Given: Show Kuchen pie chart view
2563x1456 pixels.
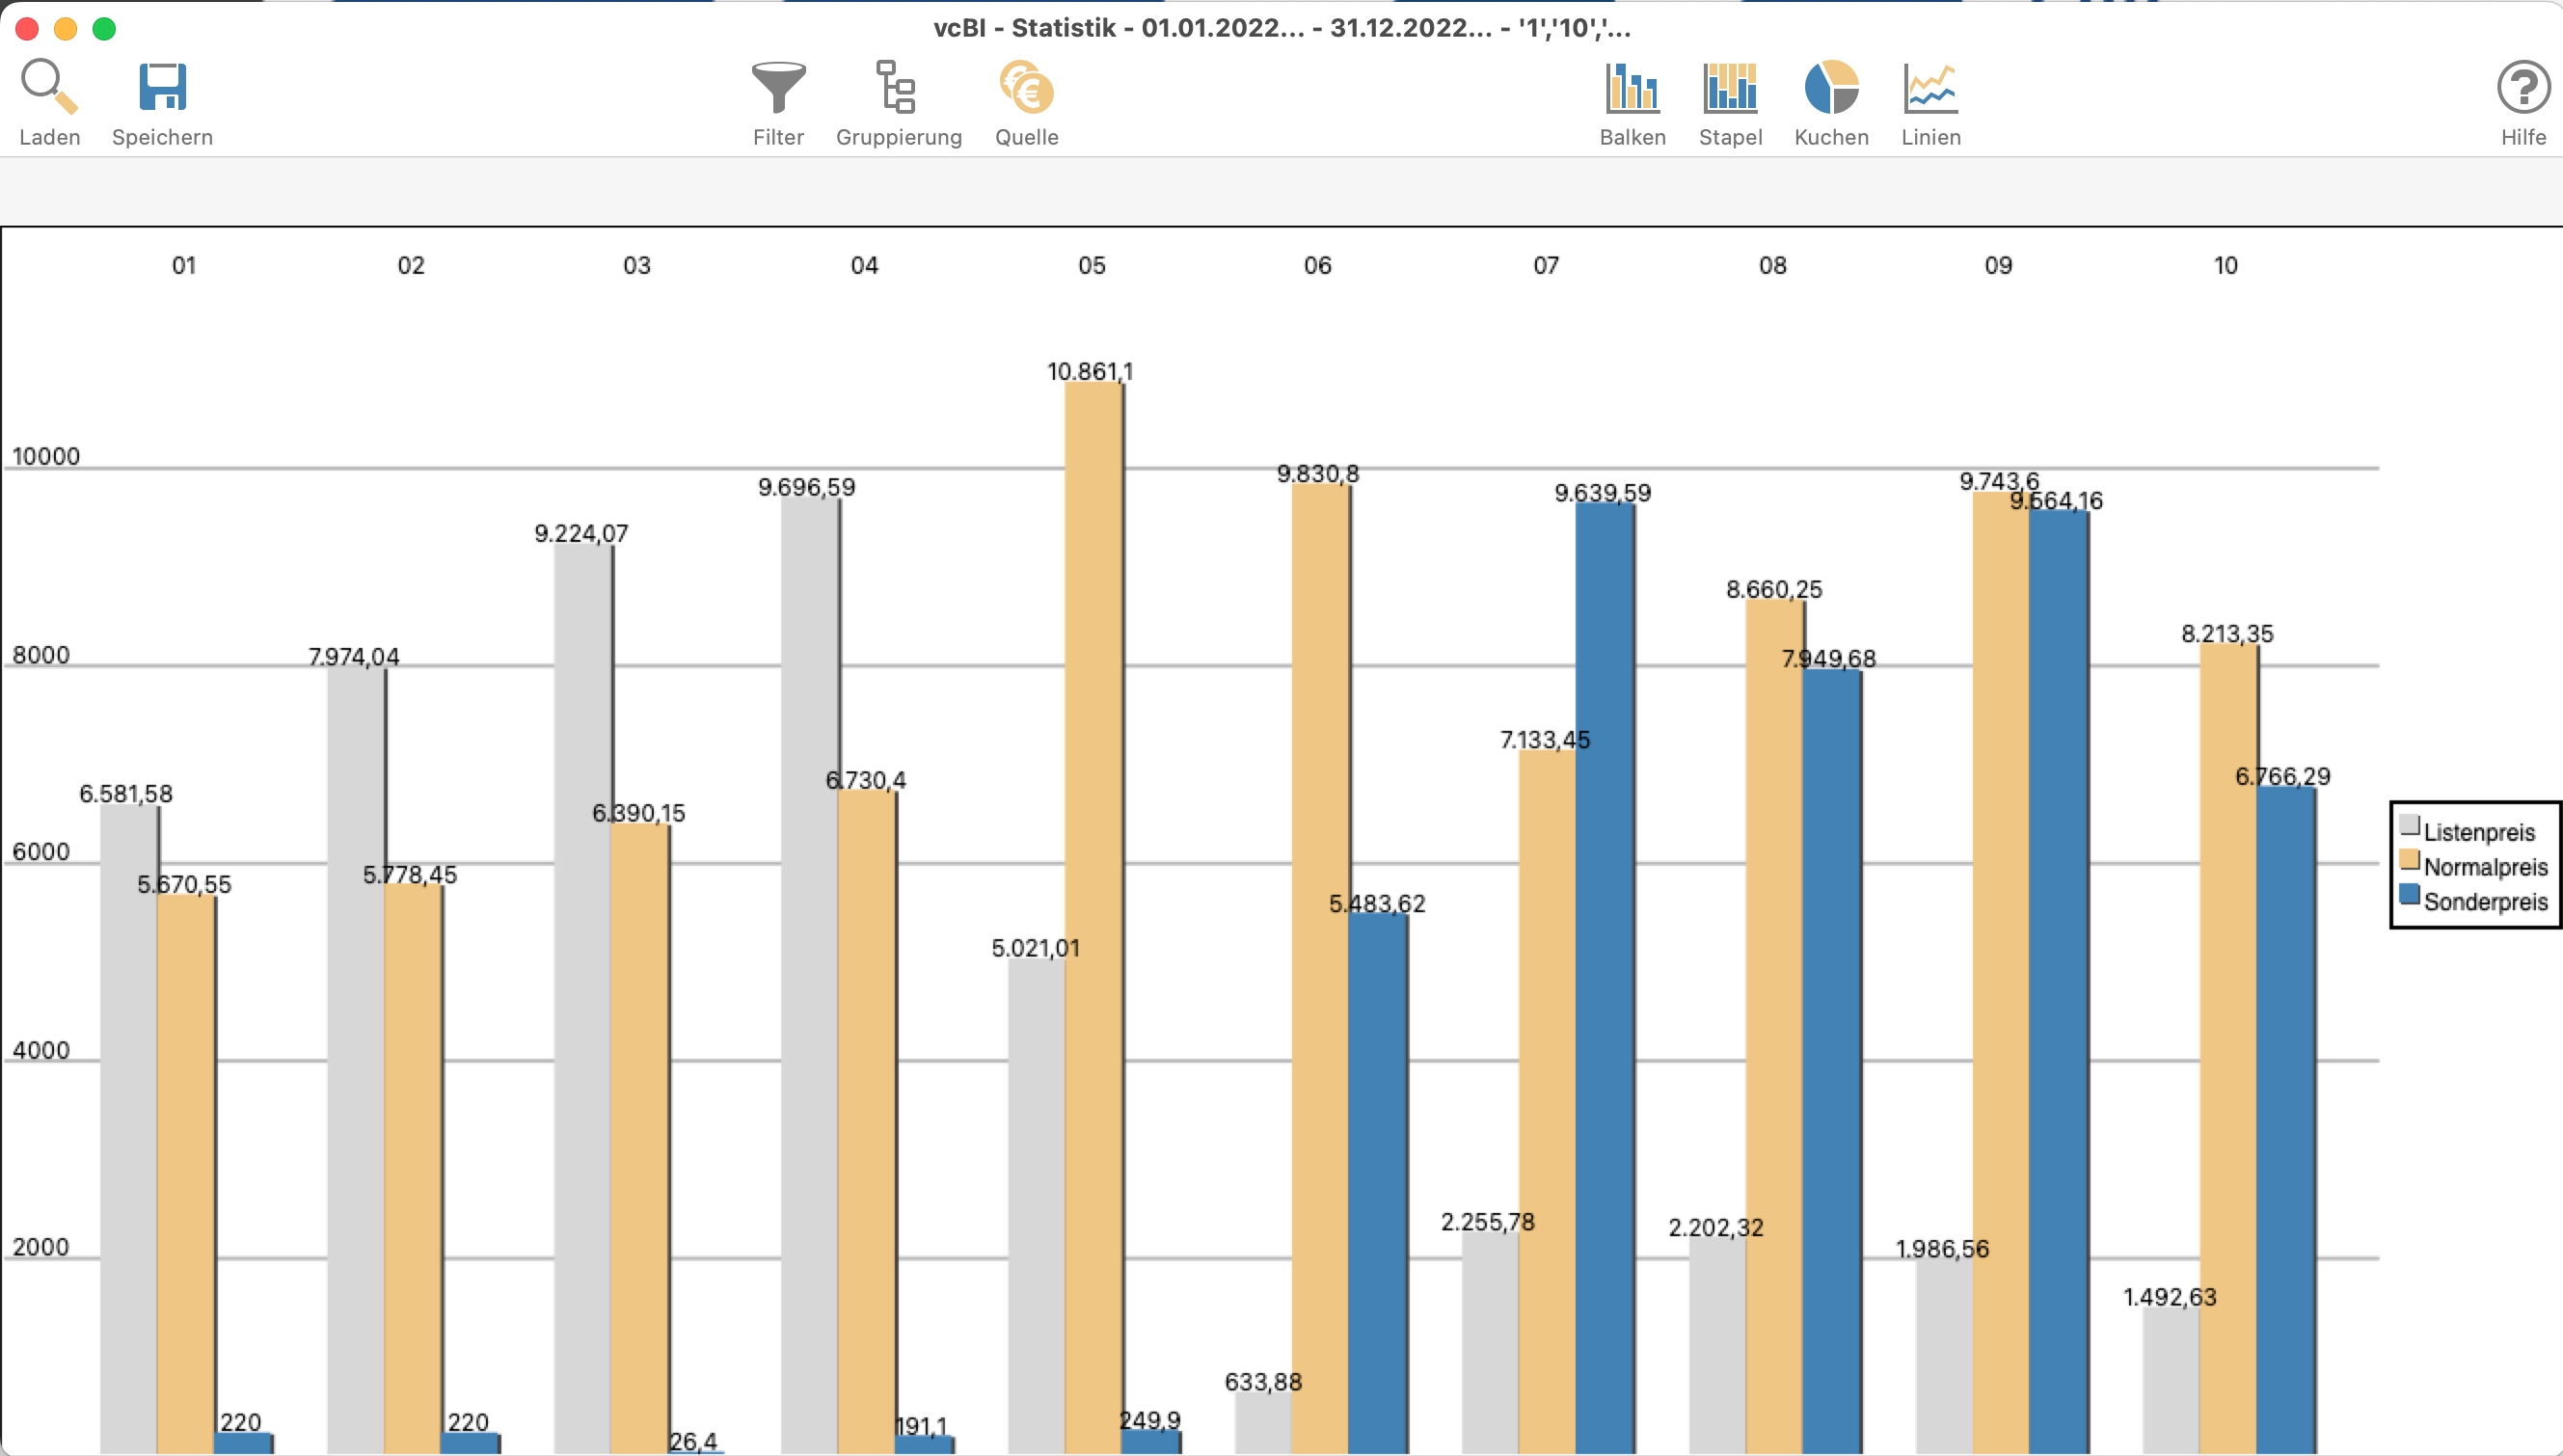Looking at the screenshot, I should (x=1831, y=88).
